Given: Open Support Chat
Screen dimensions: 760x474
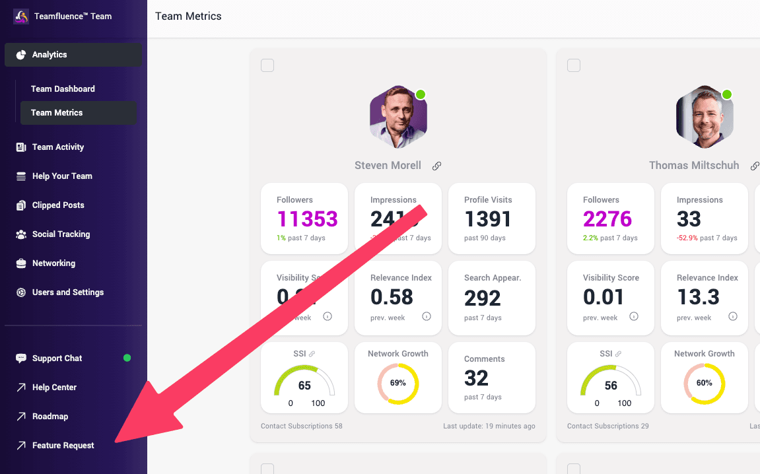Looking at the screenshot, I should tap(73, 358).
